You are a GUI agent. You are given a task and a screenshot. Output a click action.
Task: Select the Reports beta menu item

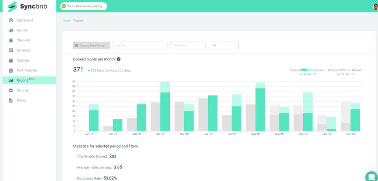point(30,80)
